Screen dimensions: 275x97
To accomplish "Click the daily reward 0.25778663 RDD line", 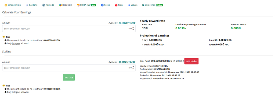I will point(155,69).
